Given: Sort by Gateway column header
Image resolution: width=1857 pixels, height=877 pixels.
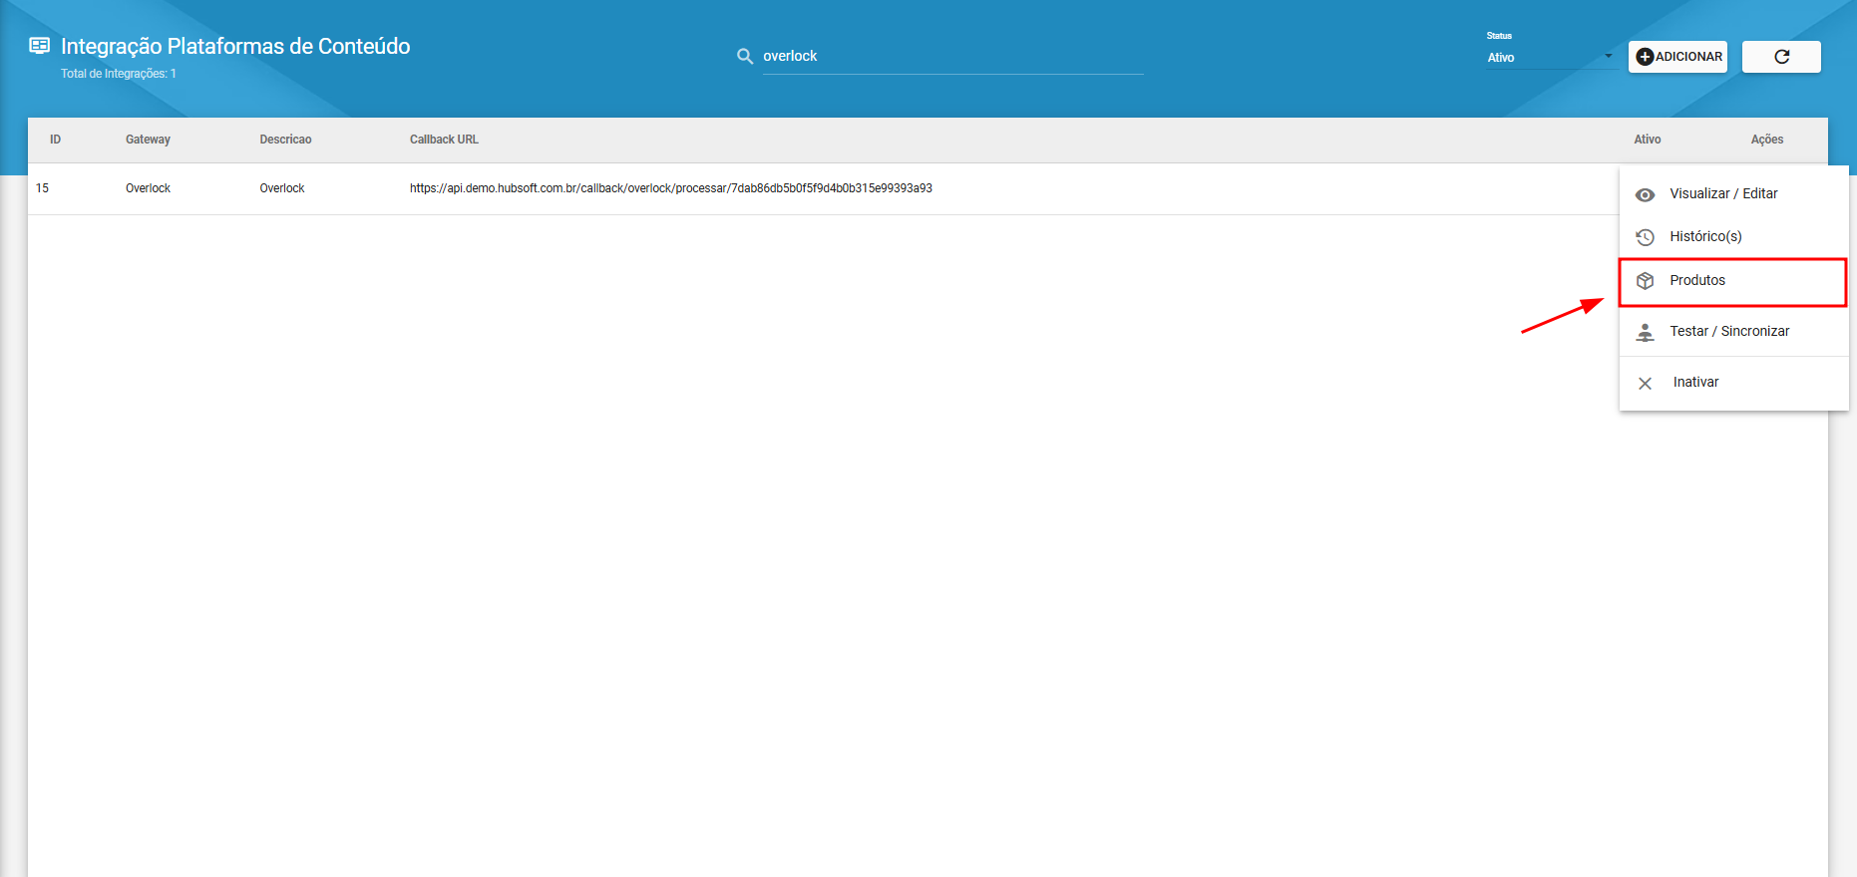Looking at the screenshot, I should pyautogui.click(x=148, y=140).
